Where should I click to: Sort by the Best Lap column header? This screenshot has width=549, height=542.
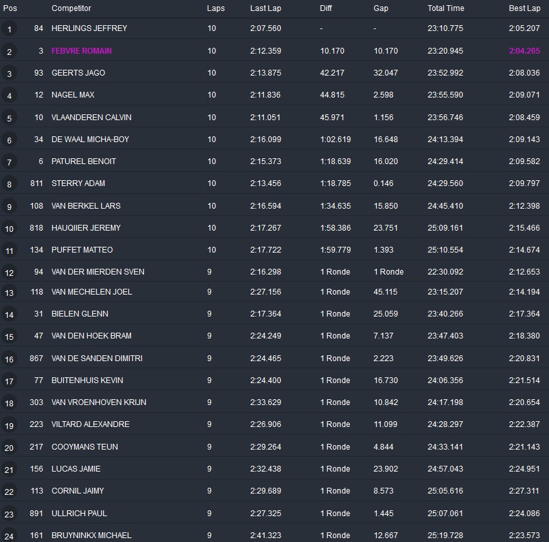(x=524, y=8)
